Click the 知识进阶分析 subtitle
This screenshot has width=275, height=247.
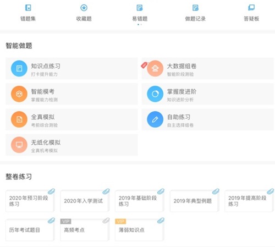(180, 100)
